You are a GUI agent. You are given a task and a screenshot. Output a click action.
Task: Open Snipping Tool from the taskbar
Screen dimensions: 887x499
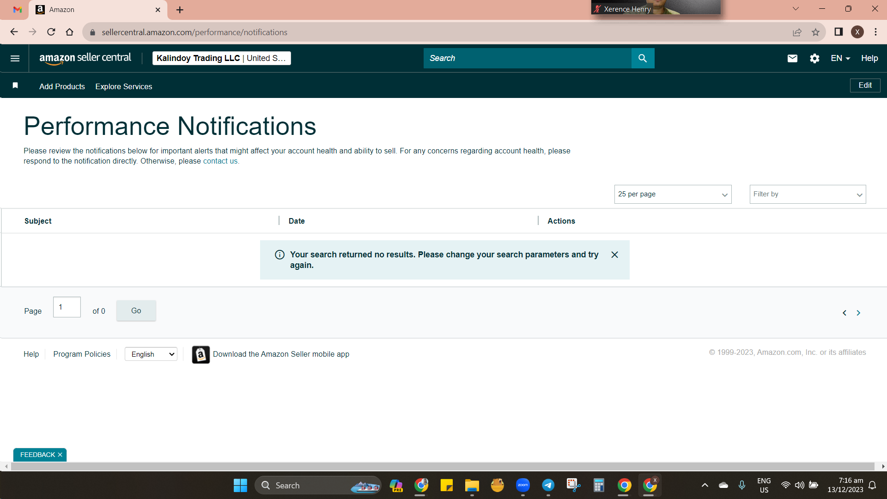pos(574,485)
